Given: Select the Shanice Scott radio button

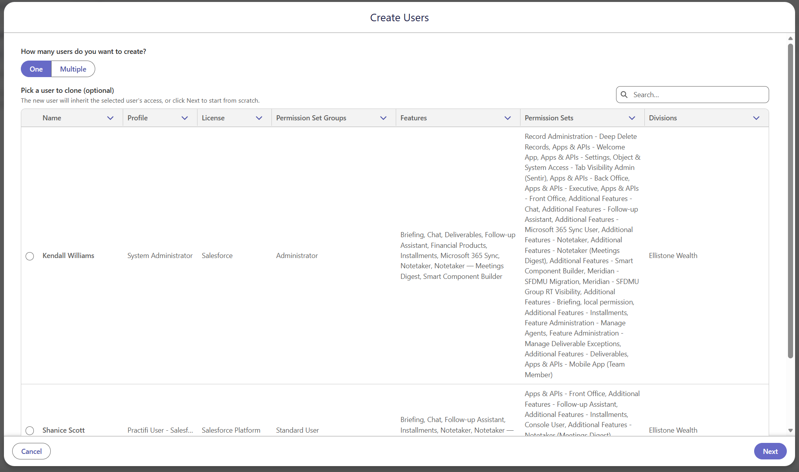Looking at the screenshot, I should pos(30,431).
